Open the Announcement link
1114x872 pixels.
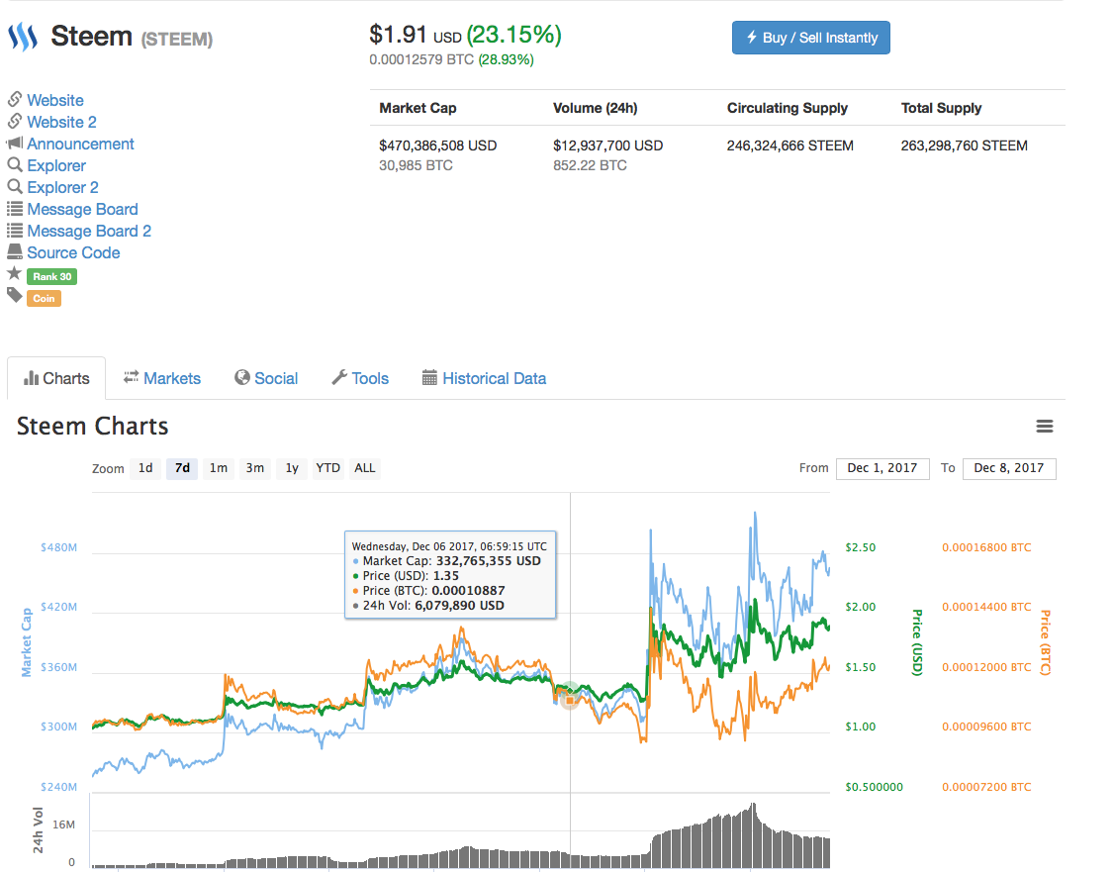[x=80, y=144]
